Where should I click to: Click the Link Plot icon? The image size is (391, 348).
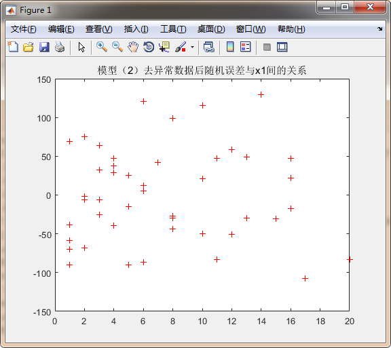point(208,47)
